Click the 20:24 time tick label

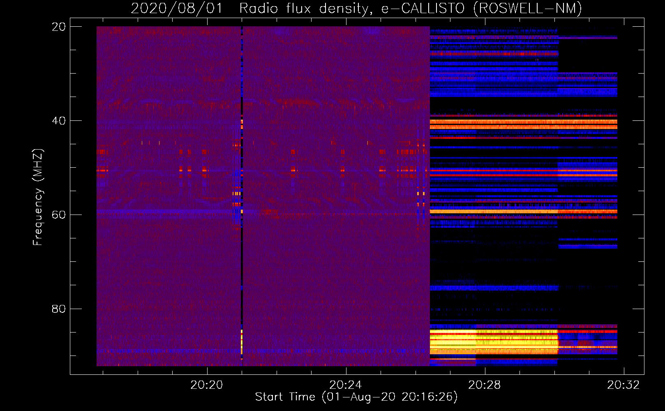(x=346, y=385)
